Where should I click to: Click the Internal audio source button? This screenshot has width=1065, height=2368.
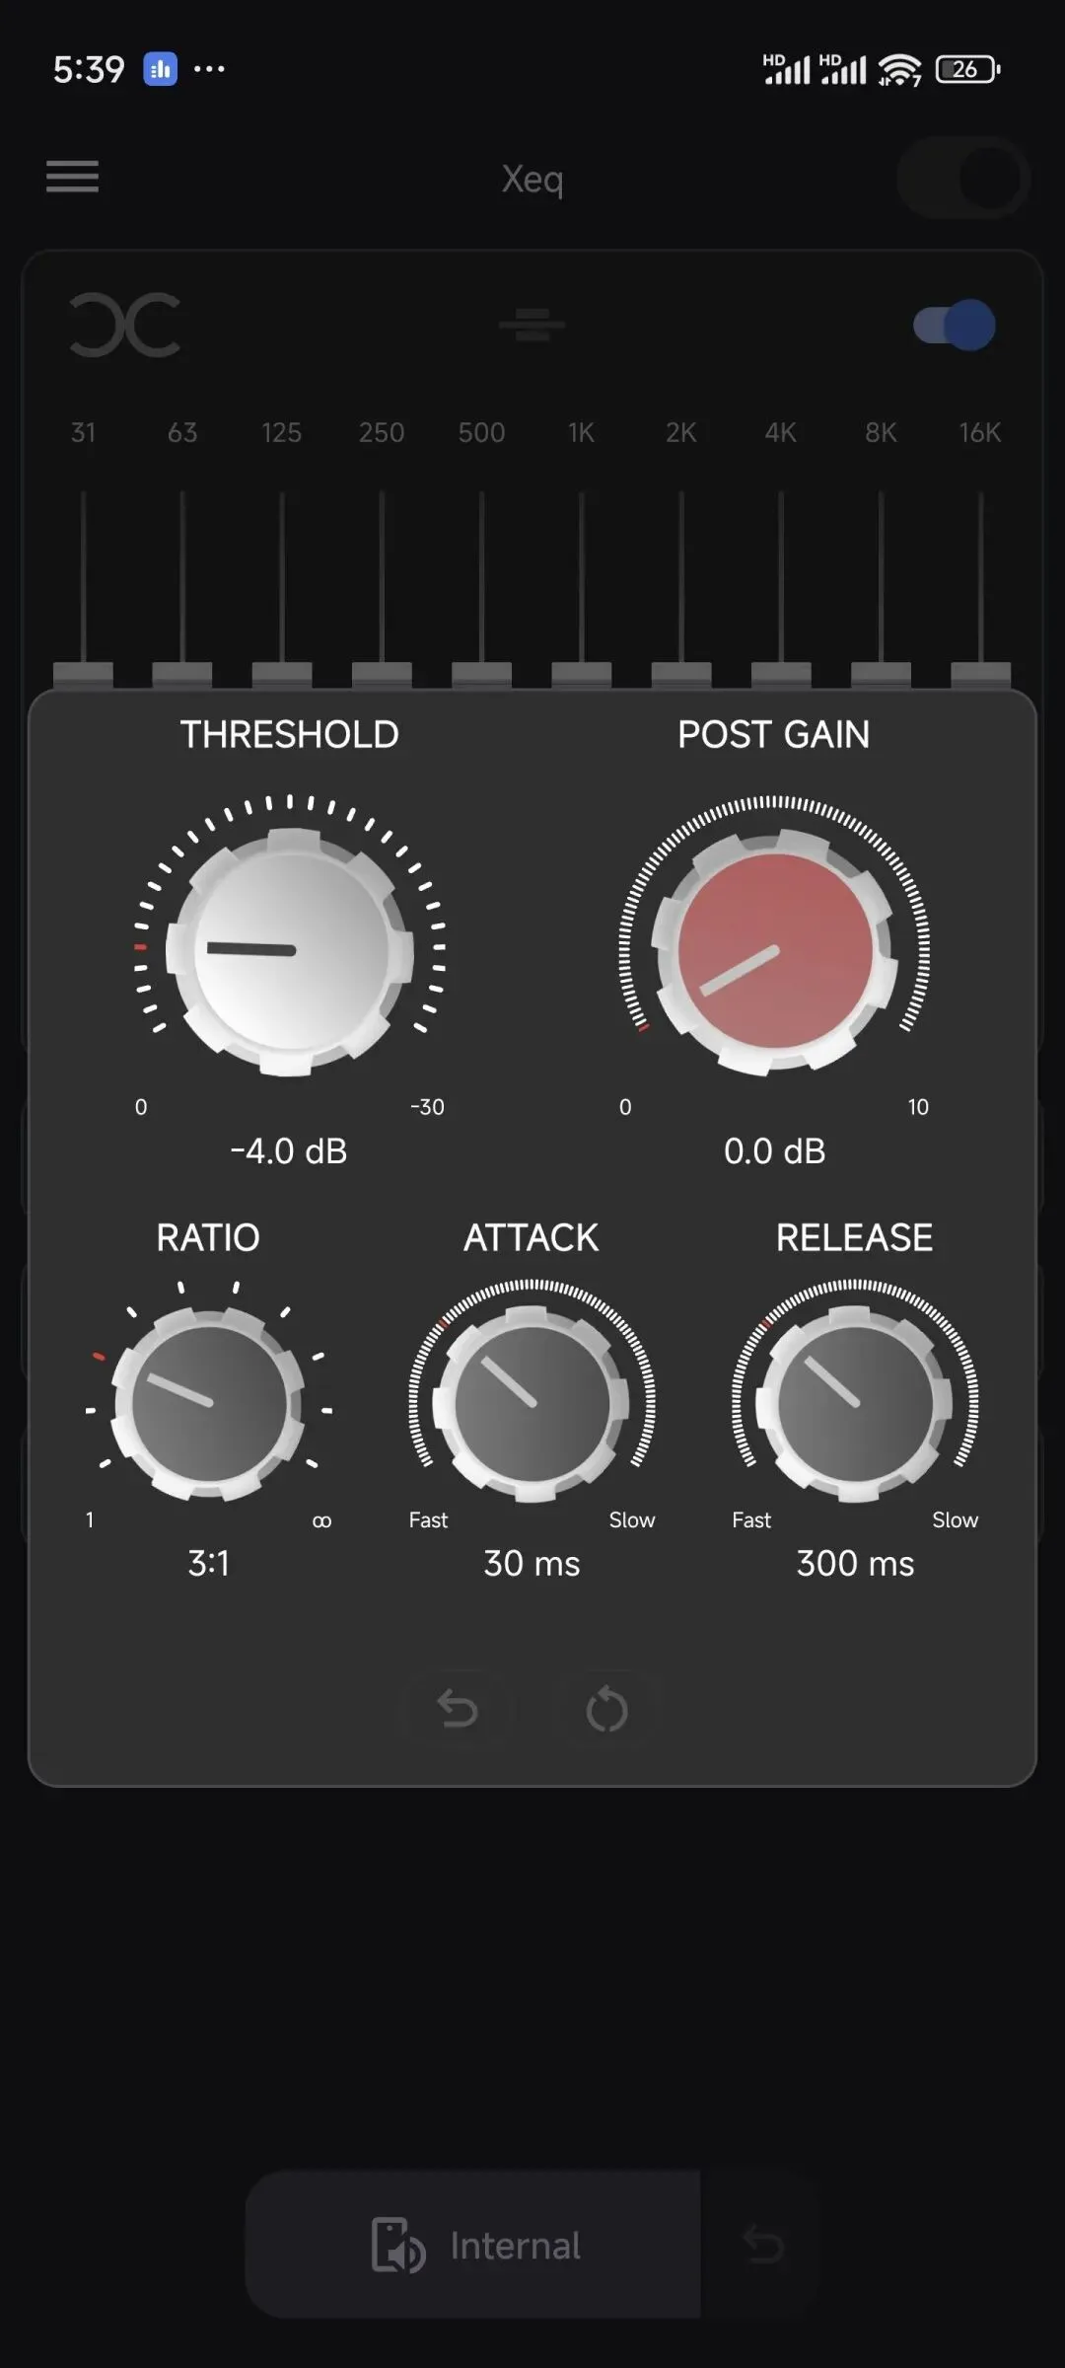tap(473, 2245)
